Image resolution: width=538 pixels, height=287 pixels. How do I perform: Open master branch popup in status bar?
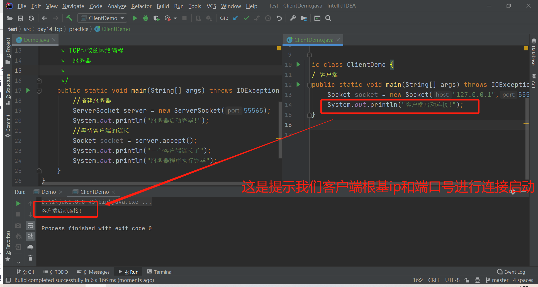(497, 280)
